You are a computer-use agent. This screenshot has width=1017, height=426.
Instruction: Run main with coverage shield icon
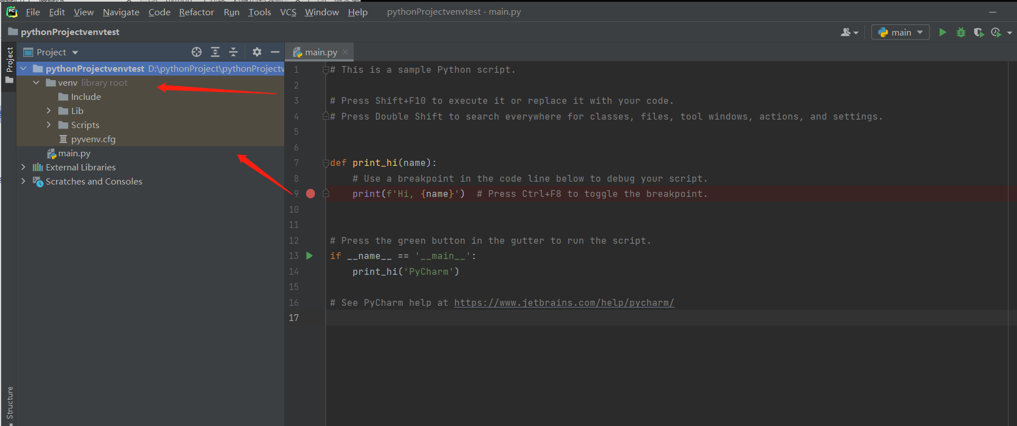point(979,33)
